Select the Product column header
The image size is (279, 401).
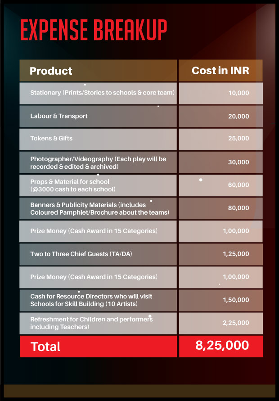click(51, 71)
